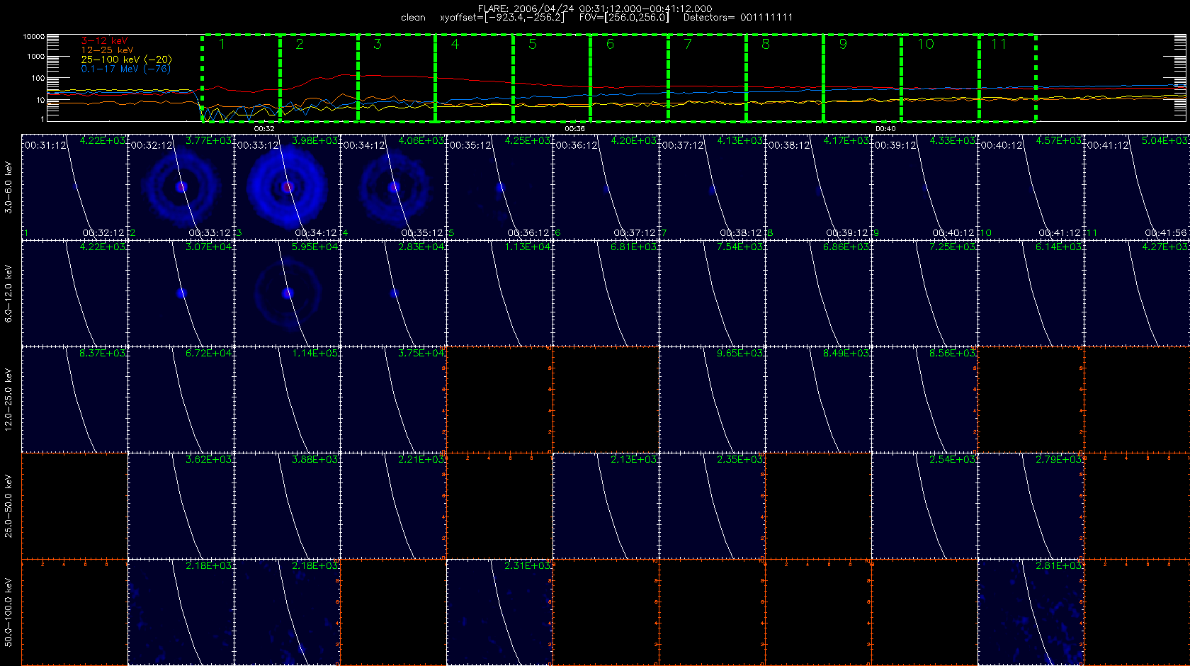Image resolution: width=1190 pixels, height=666 pixels.
Task: Click the '9.65E+03' value
Action: pyautogui.click(x=740, y=354)
